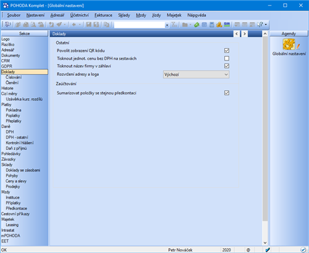Click into the toolbar search input field
Image resolution: width=309 pixels, height=253 pixels.
click(140, 25)
